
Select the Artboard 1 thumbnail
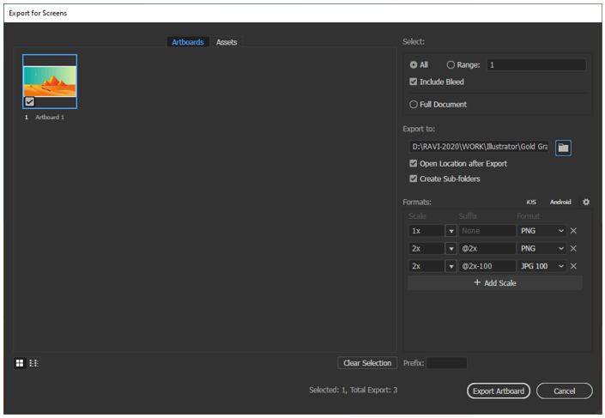(50, 82)
